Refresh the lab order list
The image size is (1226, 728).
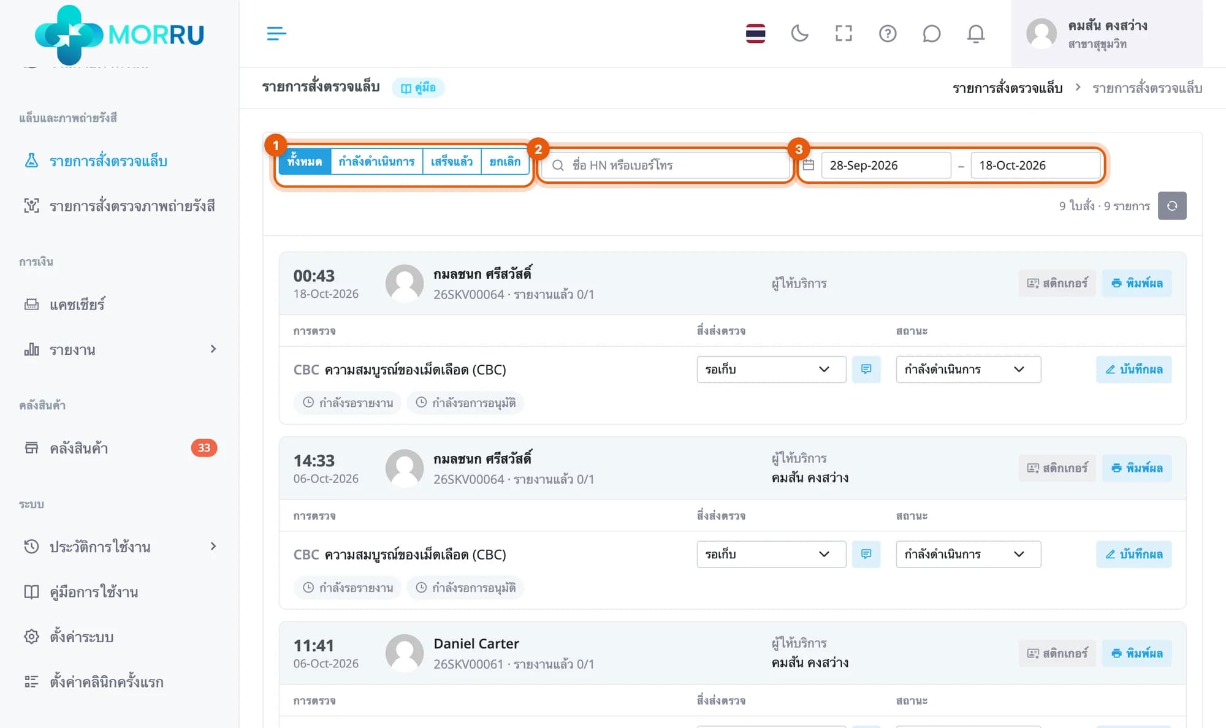tap(1171, 206)
